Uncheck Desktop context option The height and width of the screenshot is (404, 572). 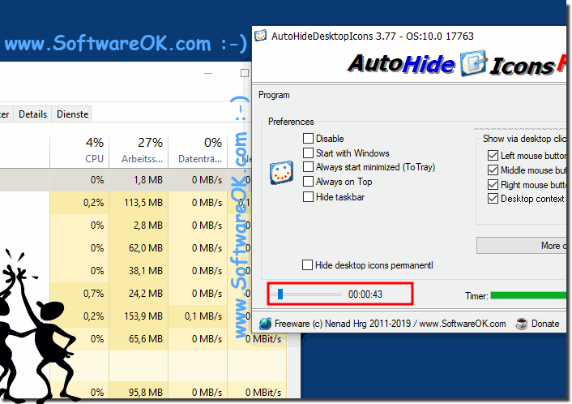tap(493, 199)
